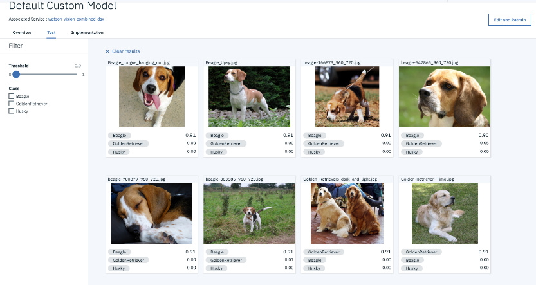Viewport: 536px width, 285px height.
Task: Switch to the Overview tab
Action: pos(22,32)
